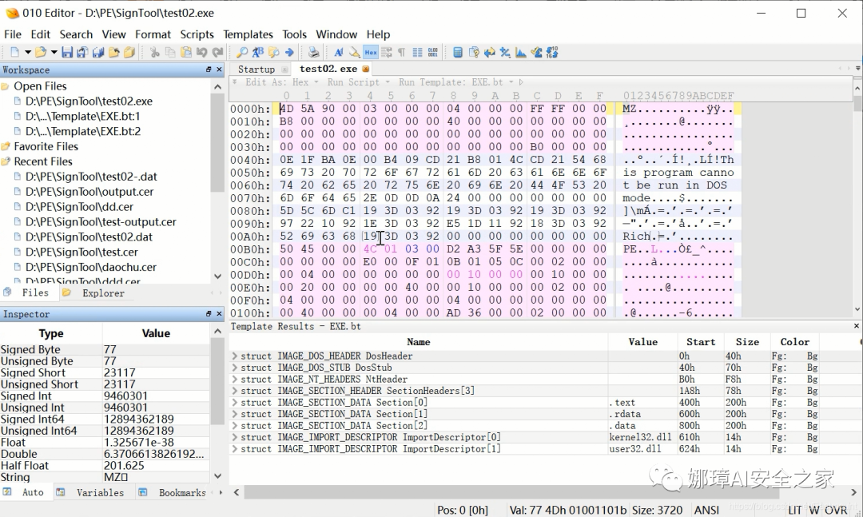
Task: Expand struct IMAGE_DOS_HEADER DosHeader row
Action: coord(235,356)
